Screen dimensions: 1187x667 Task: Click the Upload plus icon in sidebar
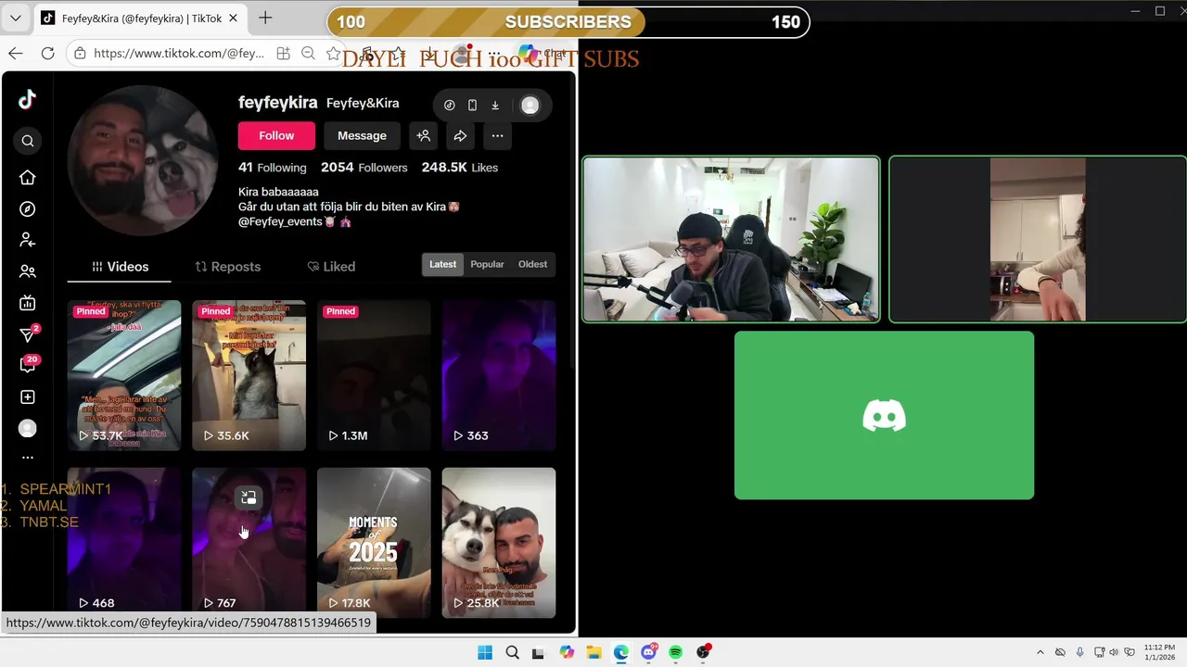28,396
